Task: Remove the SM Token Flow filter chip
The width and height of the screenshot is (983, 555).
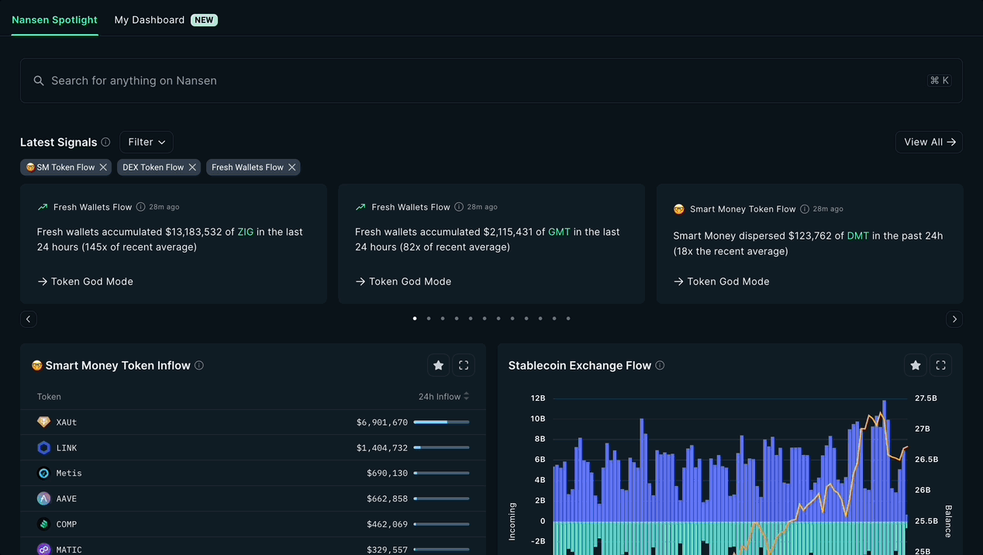Action: click(x=103, y=167)
